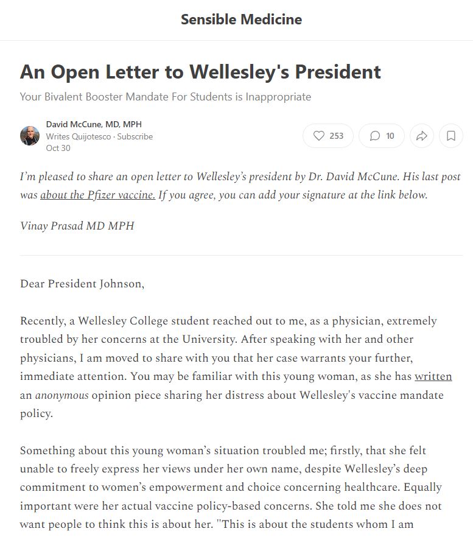Viewport: 473px width, 537px height.
Task: Save the post with the bookmark icon
Action: pos(451,136)
